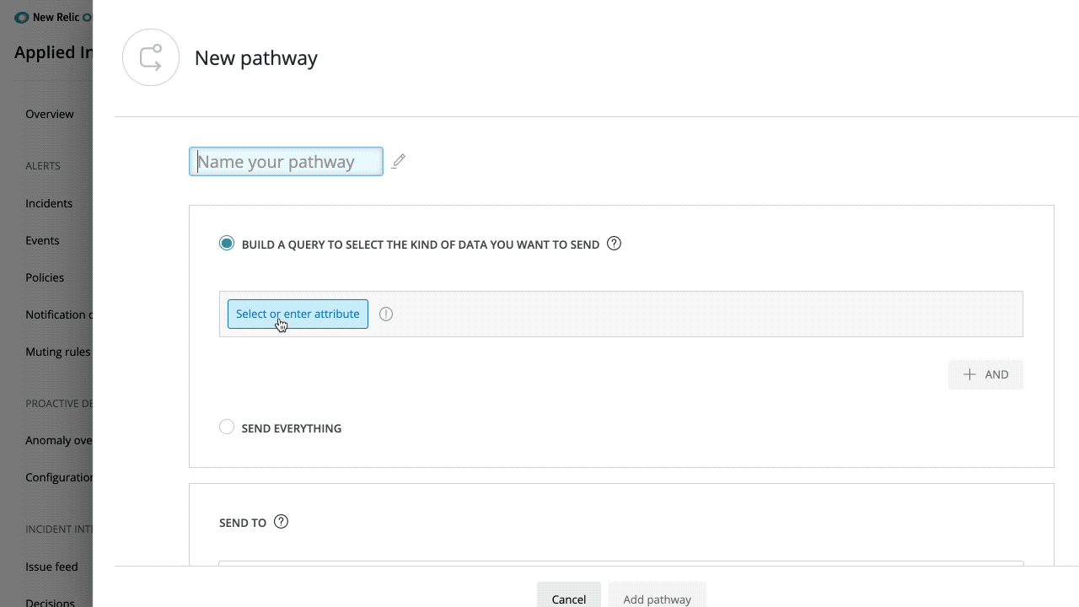This screenshot has height=607, width=1079.
Task: Click the plus icon on the AND button
Action: [969, 373]
